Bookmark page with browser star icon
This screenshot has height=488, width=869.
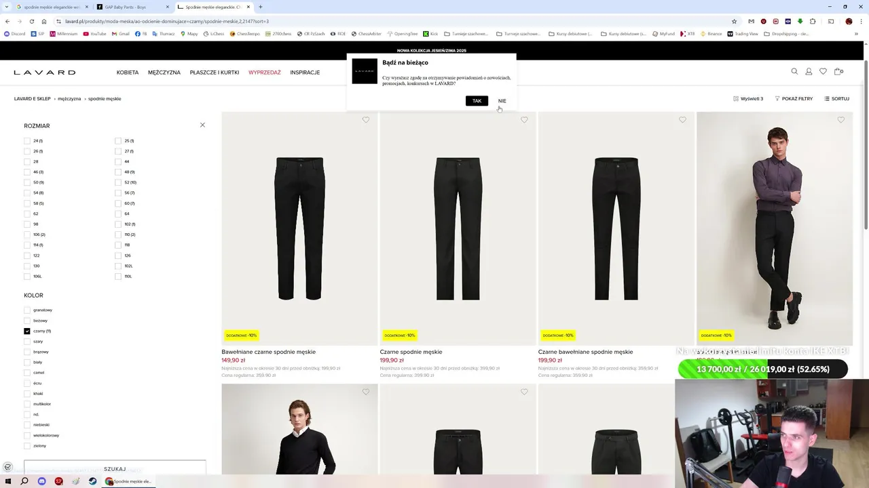pos(734,21)
